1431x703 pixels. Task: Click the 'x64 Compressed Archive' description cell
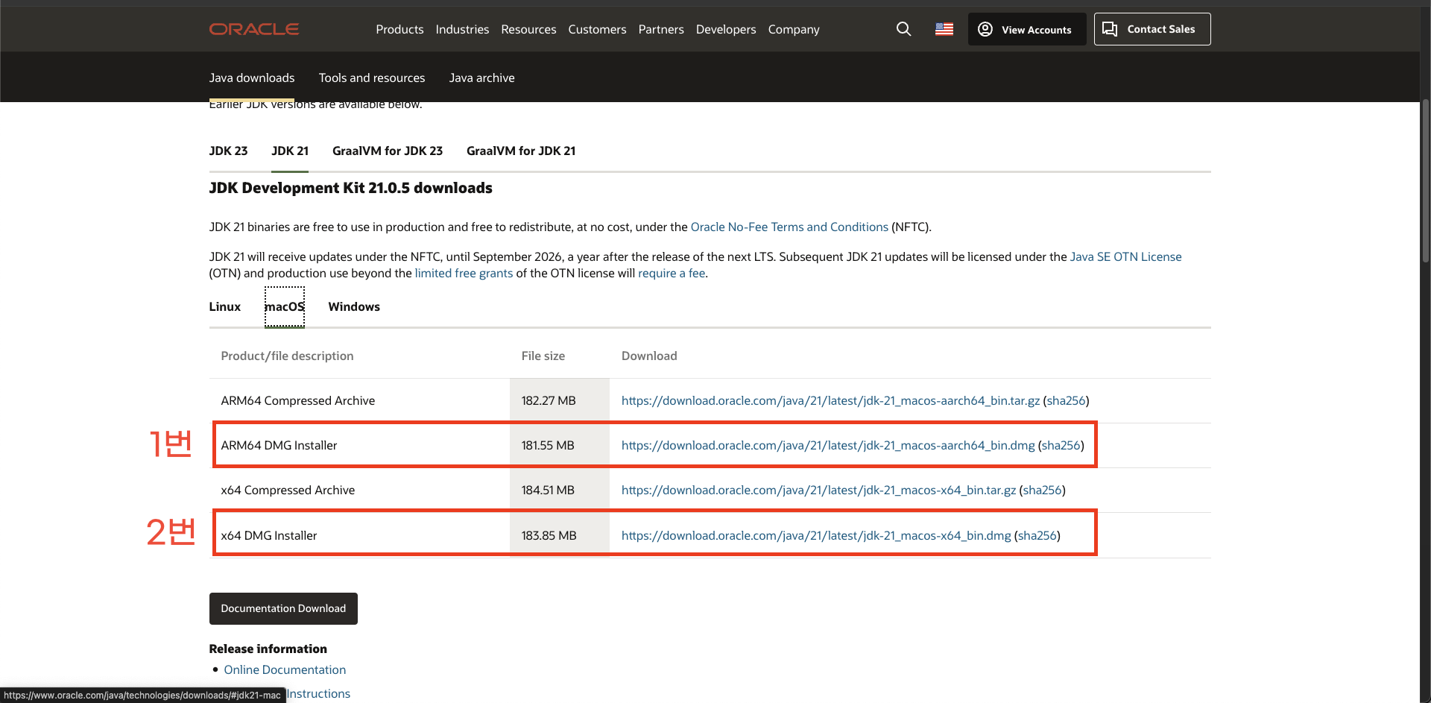point(359,490)
